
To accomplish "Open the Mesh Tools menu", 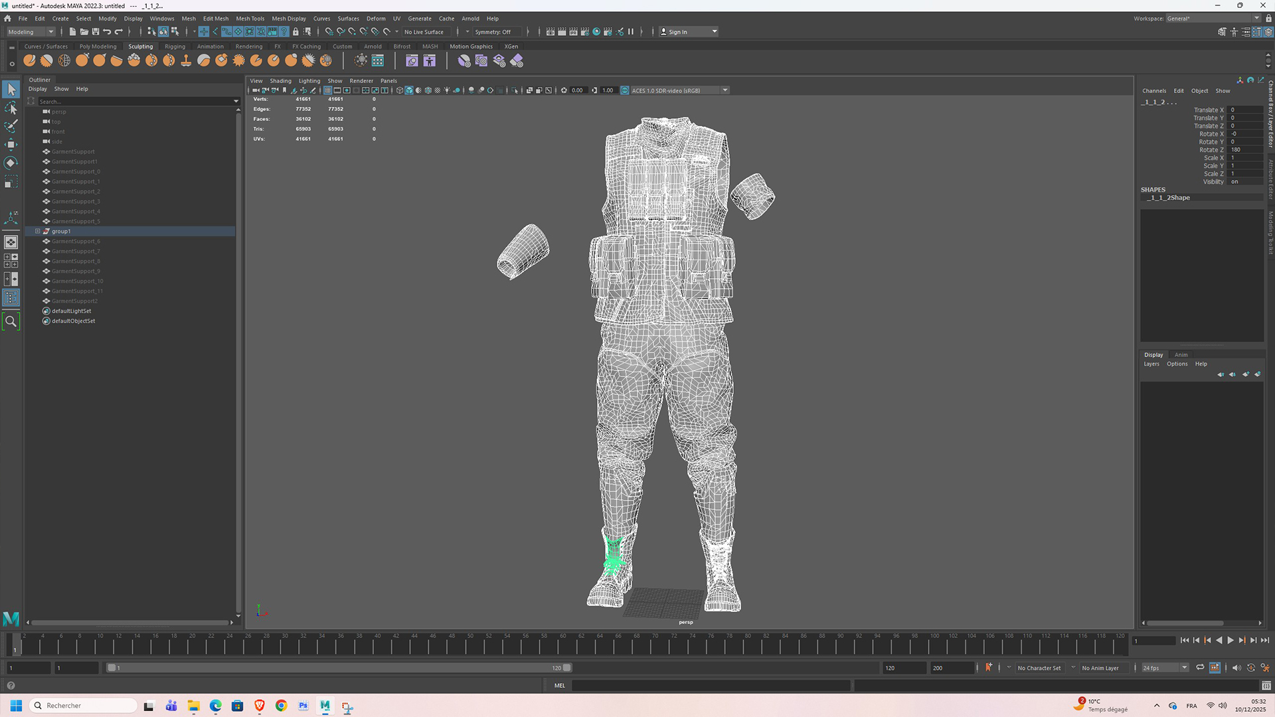I will [250, 19].
